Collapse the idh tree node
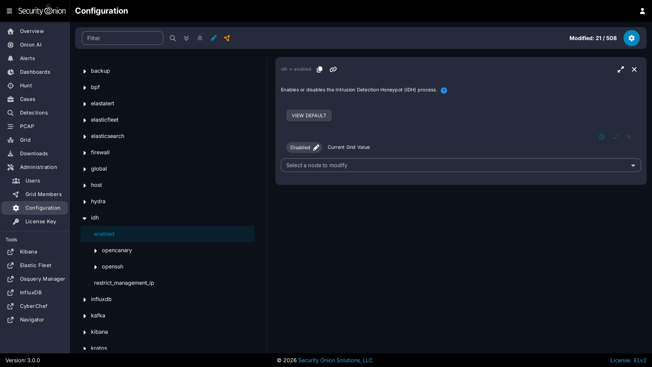652x367 pixels. (85, 218)
